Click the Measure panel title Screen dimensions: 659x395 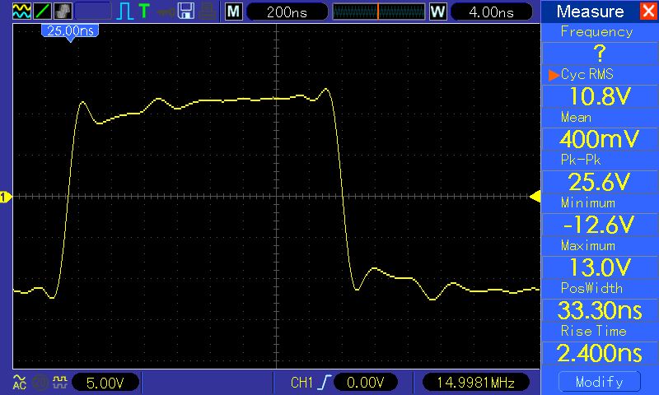pos(590,12)
